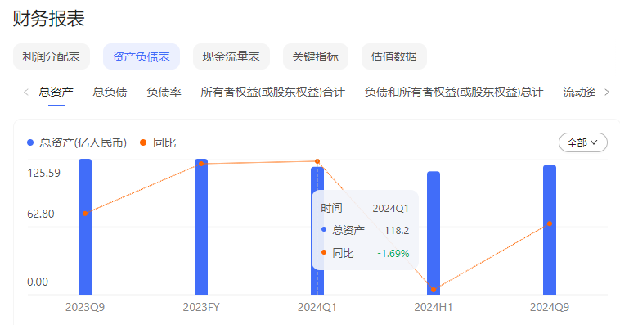Toggle the 同比 legend series
Image resolution: width=620 pixels, height=325 pixels.
click(x=158, y=142)
